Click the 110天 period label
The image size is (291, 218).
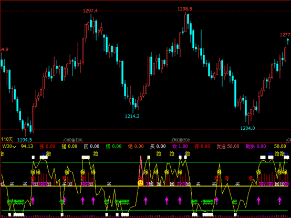coord(7,139)
